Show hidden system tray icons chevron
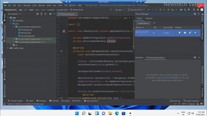The width and height of the screenshot is (207, 116). (x=178, y=113)
